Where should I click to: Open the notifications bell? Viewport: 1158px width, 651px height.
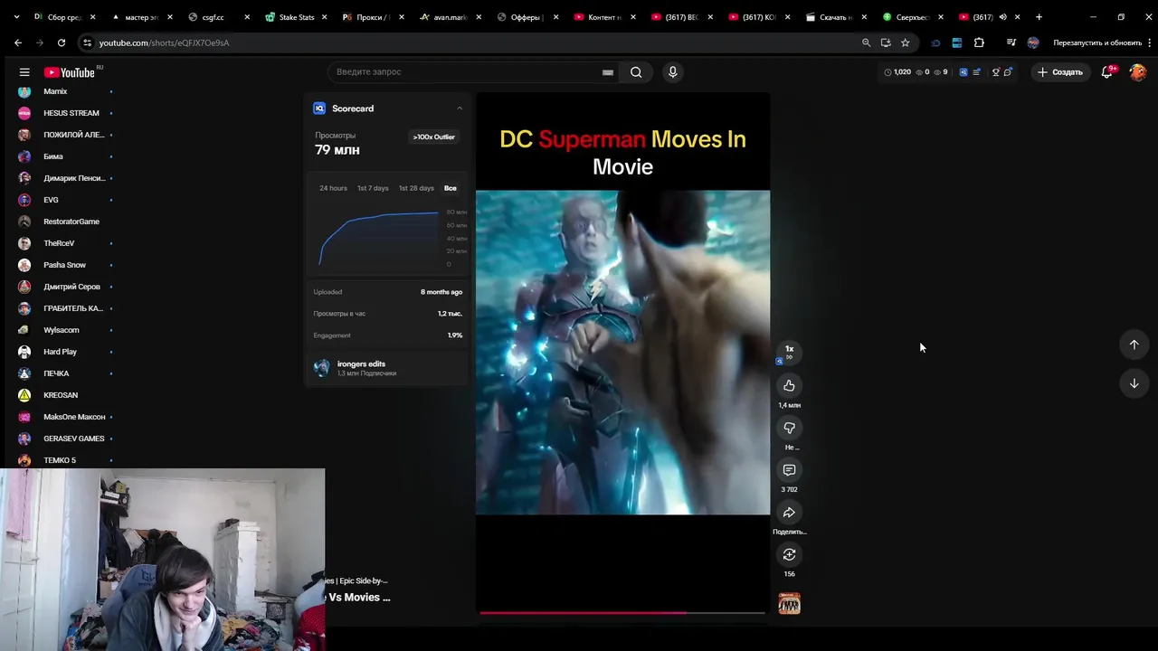(x=1107, y=72)
